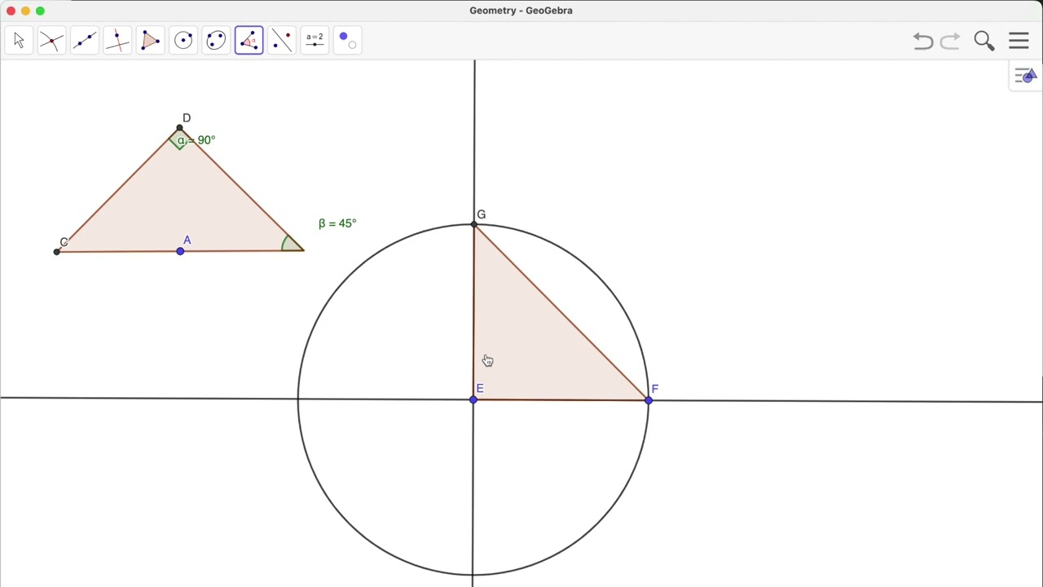
Task: Select the Show/Hide Object tool
Action: (x=348, y=40)
